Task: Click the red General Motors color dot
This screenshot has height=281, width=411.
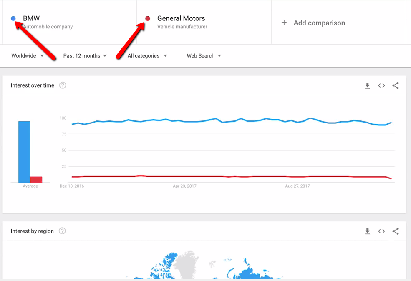Action: point(147,18)
